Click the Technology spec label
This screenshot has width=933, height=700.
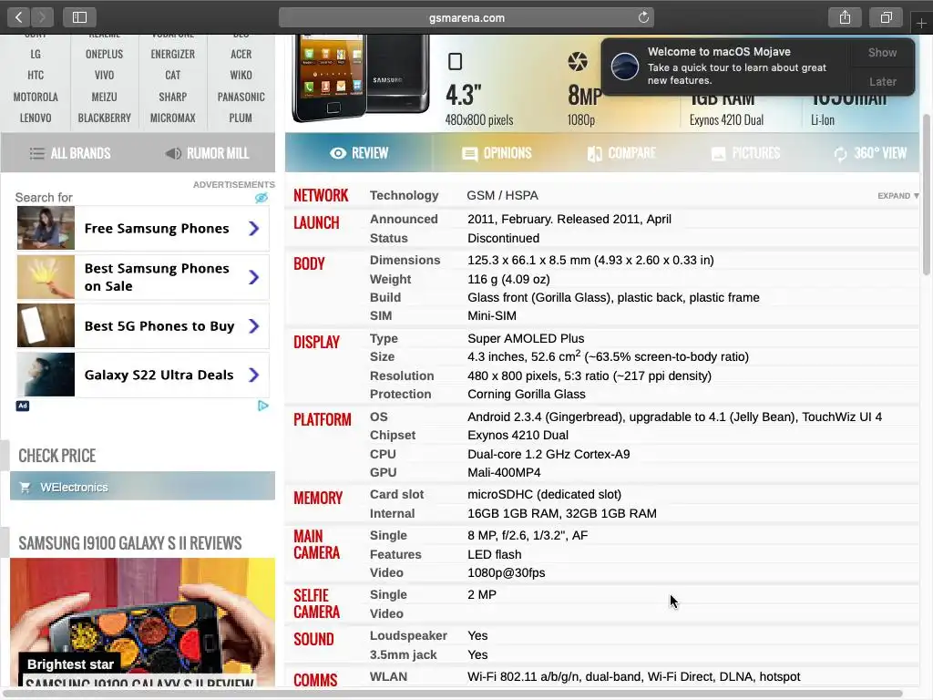pos(404,196)
